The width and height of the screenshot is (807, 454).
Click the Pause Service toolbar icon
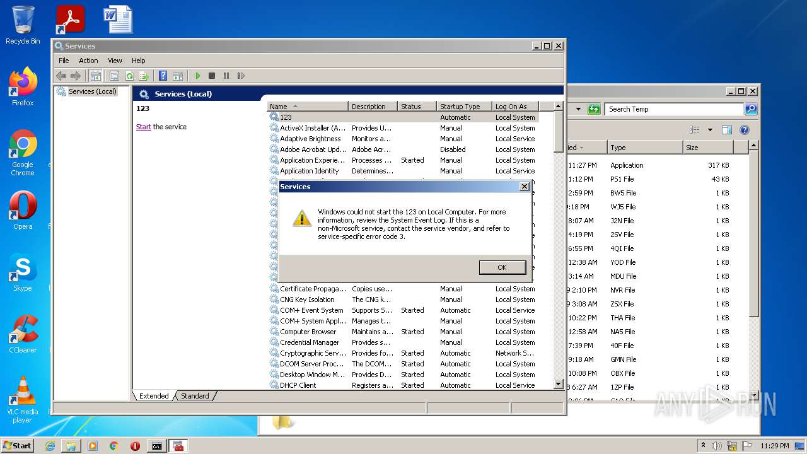(x=226, y=76)
